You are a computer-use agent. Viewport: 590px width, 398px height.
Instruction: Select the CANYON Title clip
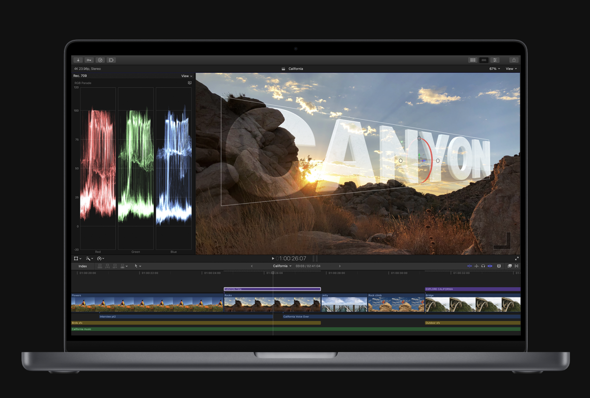272,289
